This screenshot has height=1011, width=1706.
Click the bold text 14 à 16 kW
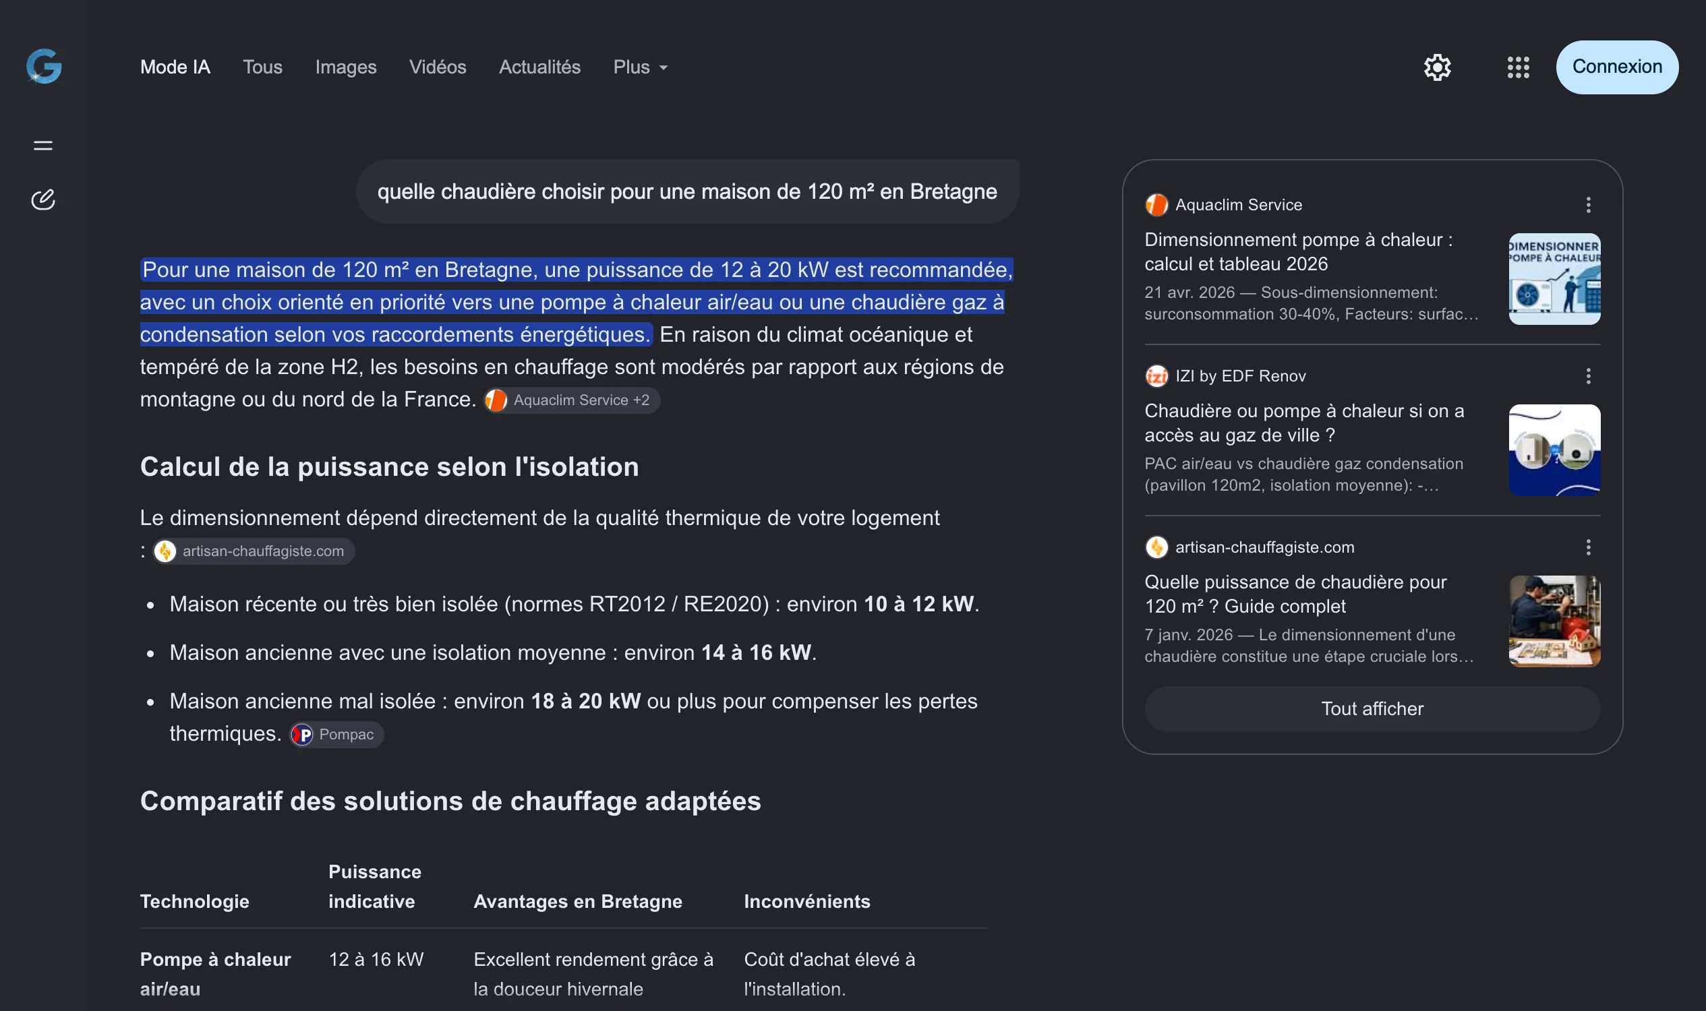756,652
